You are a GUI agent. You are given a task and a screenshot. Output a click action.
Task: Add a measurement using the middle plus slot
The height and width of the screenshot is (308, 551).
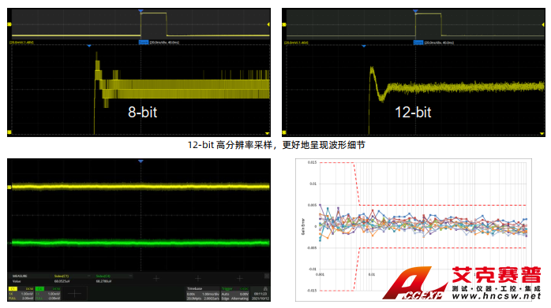point(198,279)
